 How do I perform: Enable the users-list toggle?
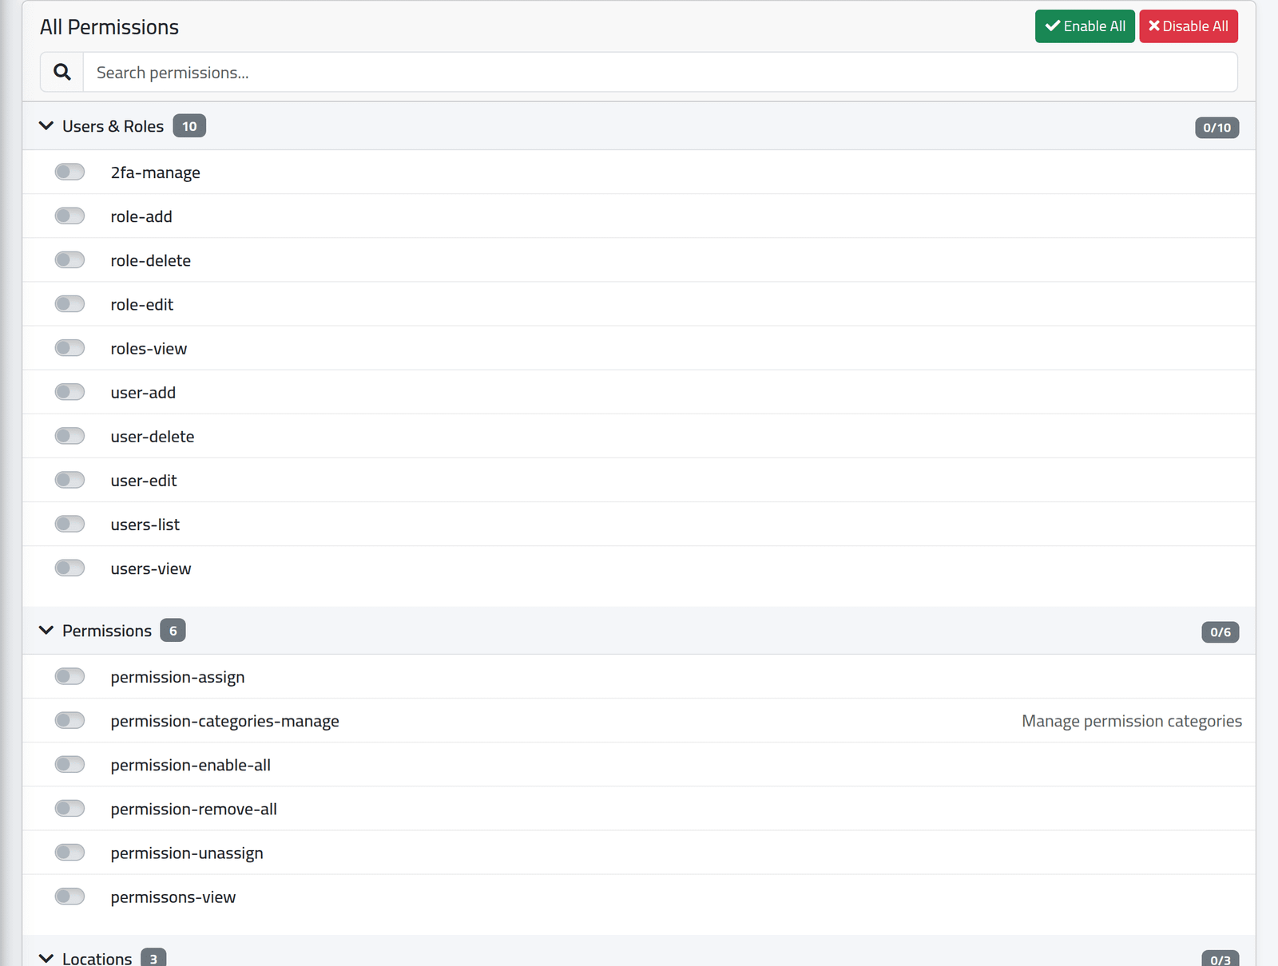(x=69, y=524)
